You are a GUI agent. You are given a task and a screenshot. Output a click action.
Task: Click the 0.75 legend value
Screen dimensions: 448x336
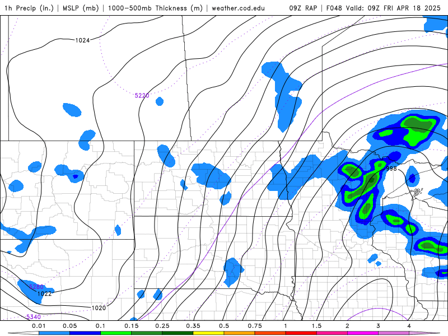click(x=255, y=326)
